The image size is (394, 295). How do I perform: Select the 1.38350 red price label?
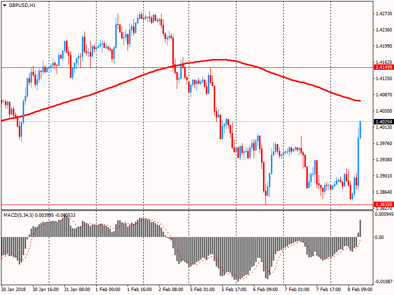click(x=384, y=205)
